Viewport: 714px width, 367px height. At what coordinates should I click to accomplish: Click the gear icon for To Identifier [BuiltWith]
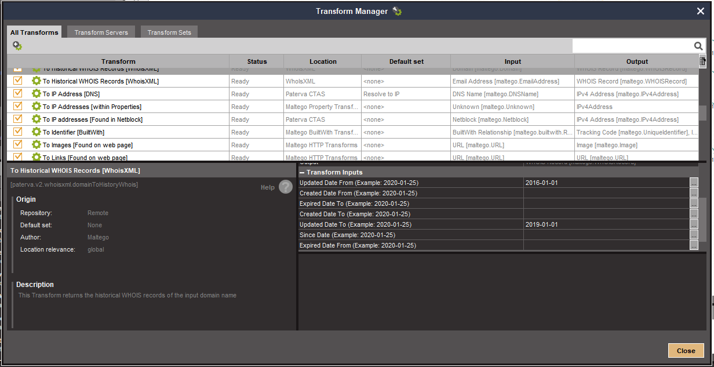click(x=37, y=132)
